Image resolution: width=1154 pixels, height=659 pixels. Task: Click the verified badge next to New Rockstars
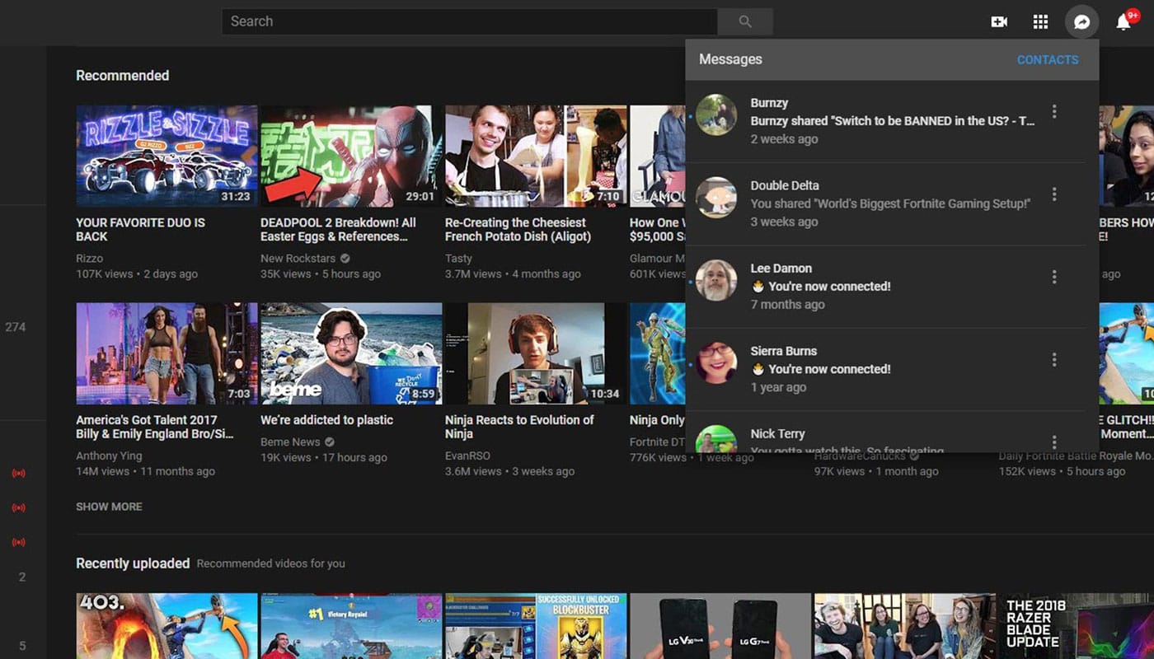pos(345,259)
